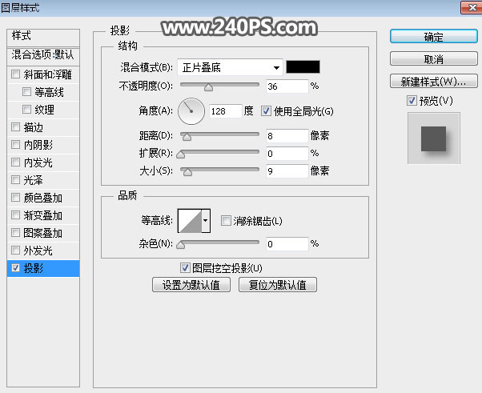
Task: Click the 距离 field showing 8
Action: (287, 136)
